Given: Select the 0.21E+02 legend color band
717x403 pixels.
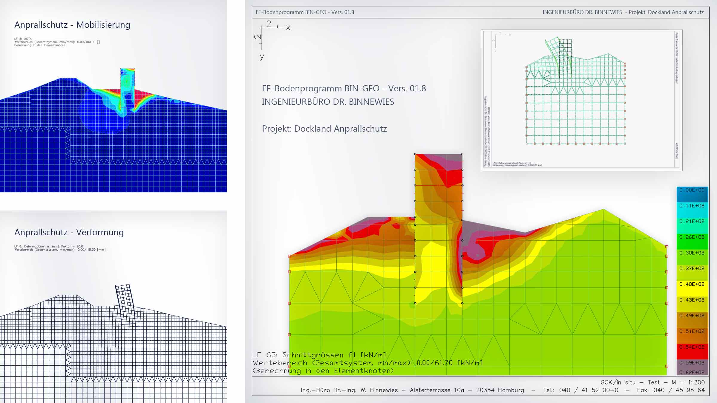Looking at the screenshot, I should [x=692, y=226].
